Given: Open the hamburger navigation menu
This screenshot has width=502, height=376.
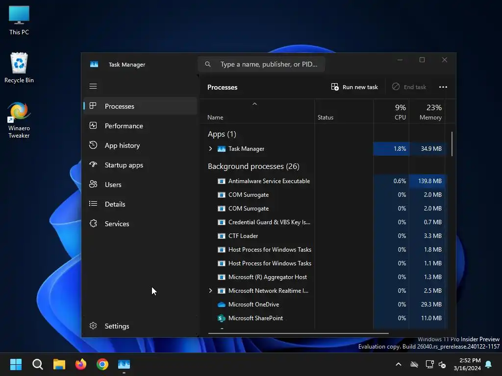Looking at the screenshot, I should [x=93, y=86].
